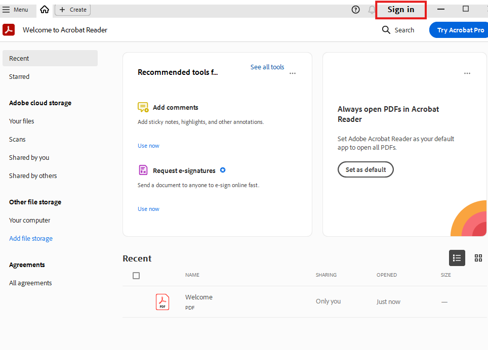Click the SIZE column header
Image resolution: width=488 pixels, height=350 pixels.
pos(445,275)
